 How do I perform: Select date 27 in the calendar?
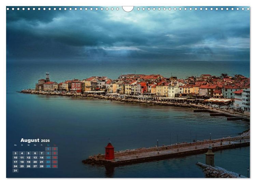(35, 166)
